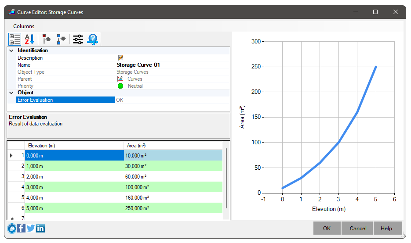Image resolution: width=411 pixels, height=243 pixels.
Task: Select the 2,000 m elevation cell
Action: coord(74,177)
